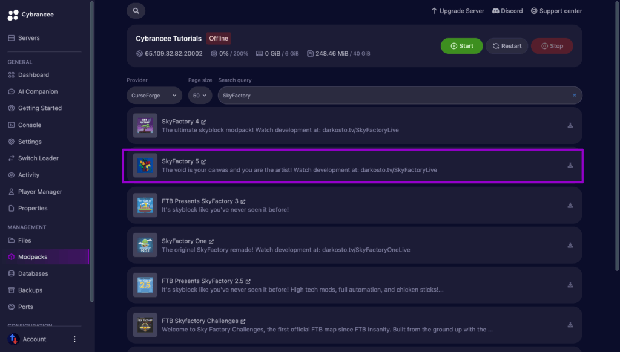The height and width of the screenshot is (352, 620).
Task: Click download icon for SkyFactory 4
Action: coord(570,126)
